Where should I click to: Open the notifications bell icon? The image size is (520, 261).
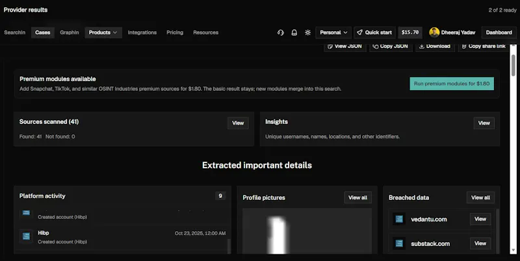294,32
